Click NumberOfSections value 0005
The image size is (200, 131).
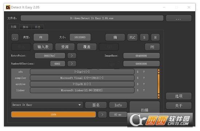click(x=57, y=64)
